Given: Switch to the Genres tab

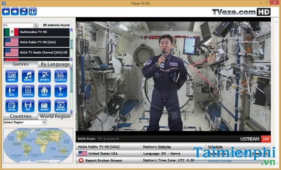Looking at the screenshot, I should pyautogui.click(x=21, y=64).
